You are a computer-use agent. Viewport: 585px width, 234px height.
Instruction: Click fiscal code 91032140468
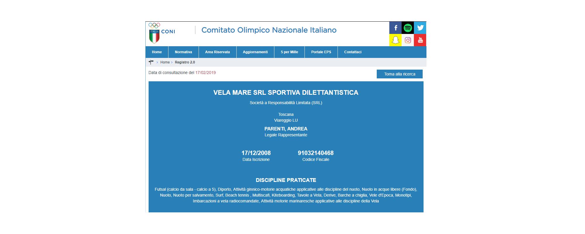click(316, 153)
